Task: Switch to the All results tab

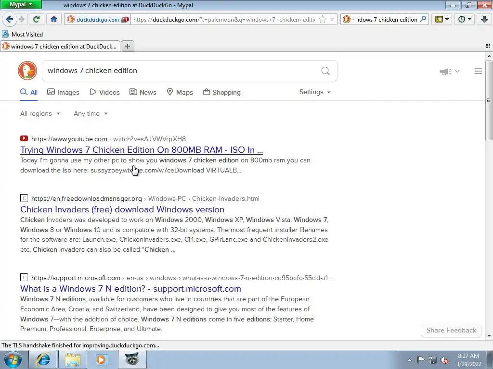Action: 29,92
